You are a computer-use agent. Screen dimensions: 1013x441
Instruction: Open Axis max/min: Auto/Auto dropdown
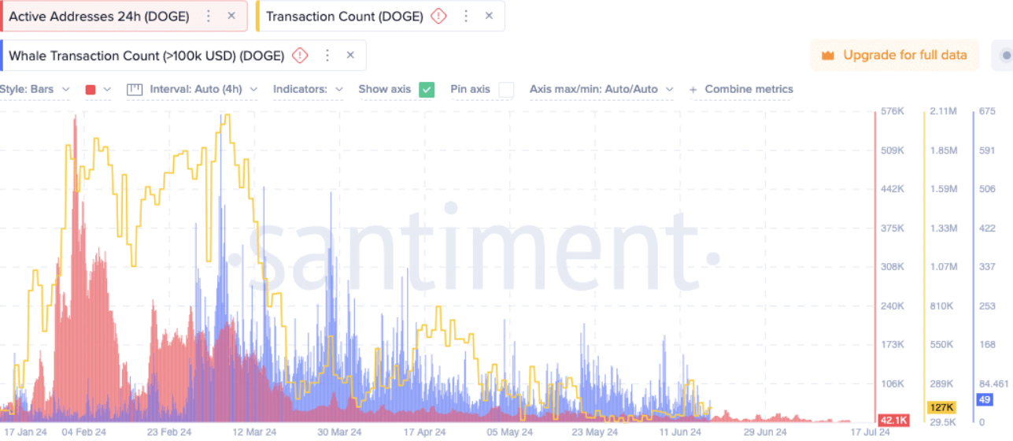pos(601,89)
